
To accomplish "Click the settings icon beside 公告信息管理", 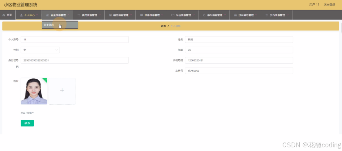I will (x=267, y=15).
